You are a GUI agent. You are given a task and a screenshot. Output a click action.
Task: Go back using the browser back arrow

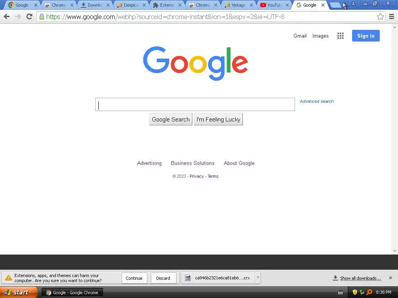click(7, 17)
